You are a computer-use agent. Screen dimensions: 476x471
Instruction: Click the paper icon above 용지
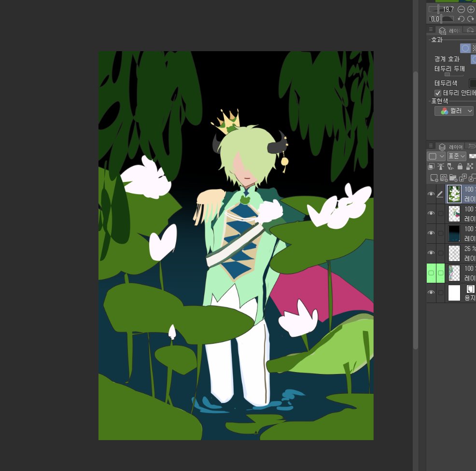coord(470,289)
